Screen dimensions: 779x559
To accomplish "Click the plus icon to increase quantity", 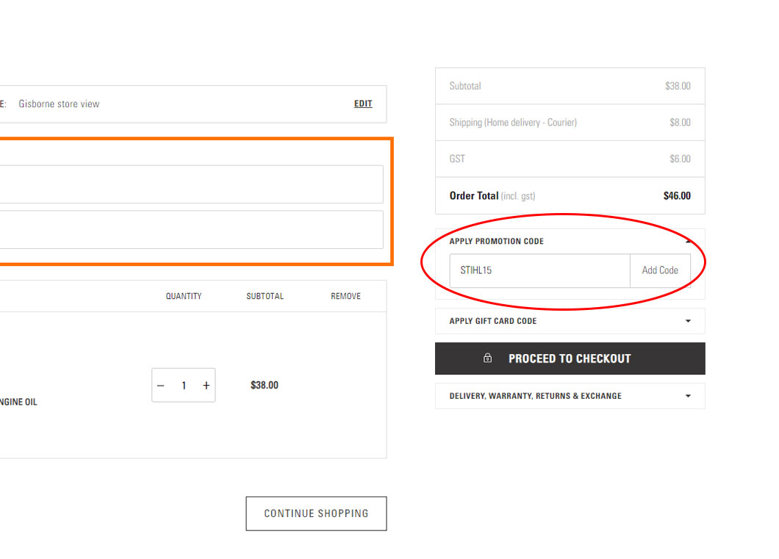I will [207, 384].
